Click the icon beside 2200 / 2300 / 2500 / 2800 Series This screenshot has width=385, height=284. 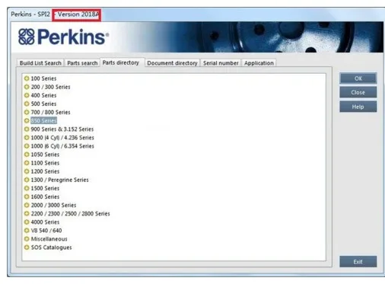point(27,213)
